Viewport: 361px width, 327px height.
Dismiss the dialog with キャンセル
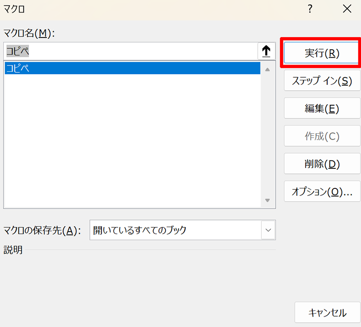[x=327, y=313]
